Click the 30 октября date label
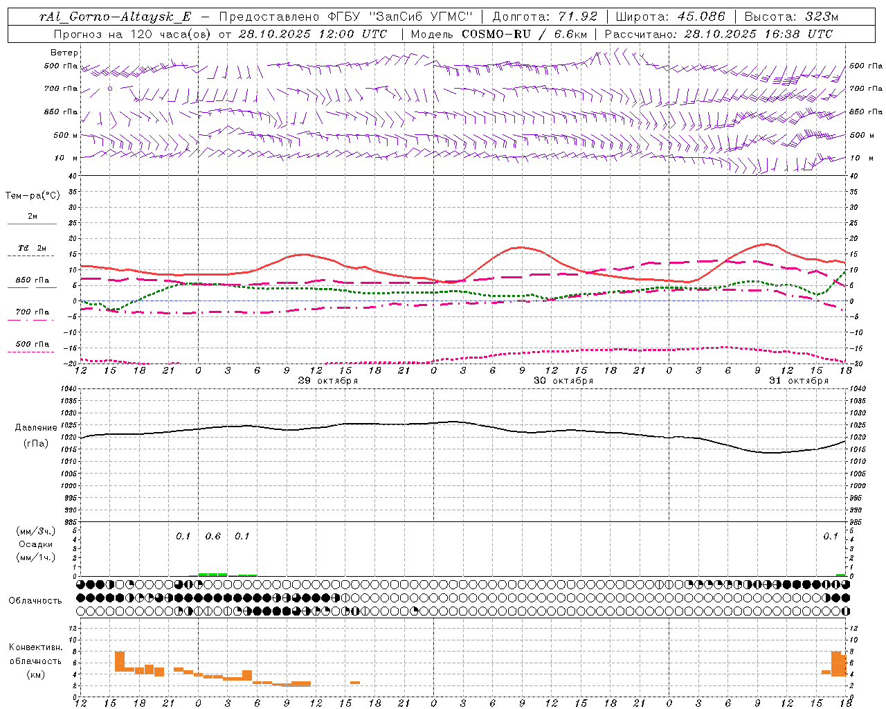The image size is (886, 709). coord(563,381)
